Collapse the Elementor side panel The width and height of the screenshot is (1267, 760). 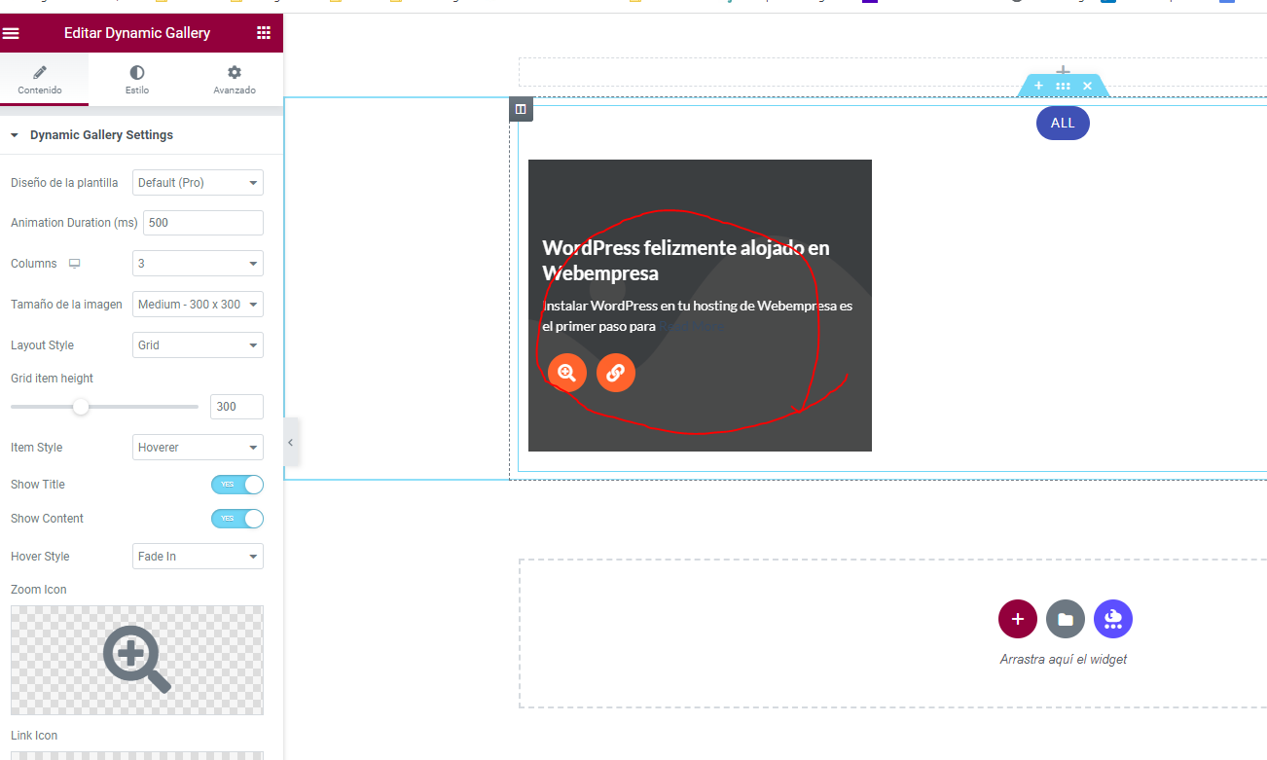290,443
